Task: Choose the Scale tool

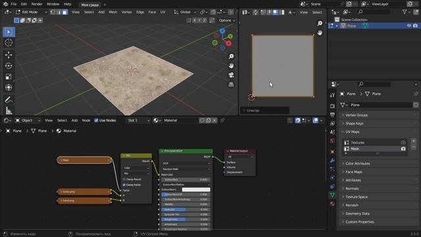Action: (9, 76)
